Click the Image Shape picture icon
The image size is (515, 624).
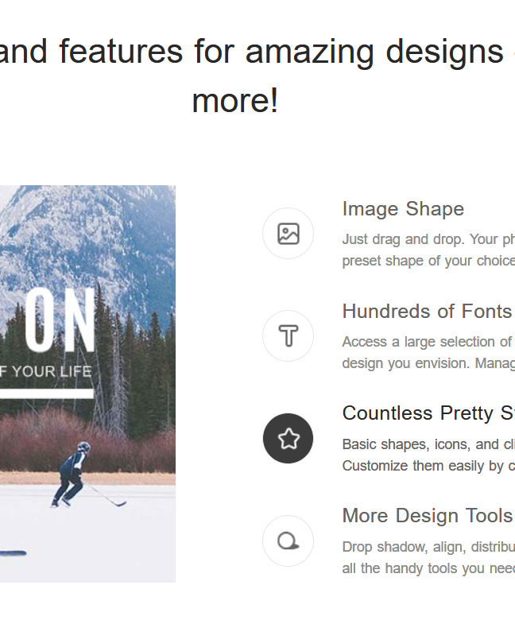(288, 234)
